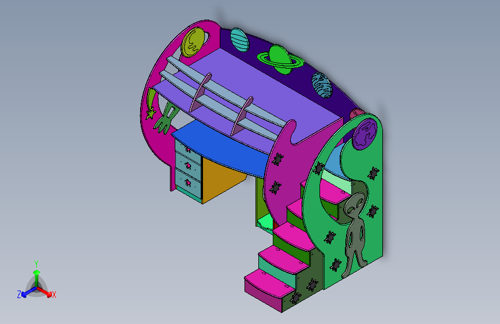Select the left pink shelf divider
The image size is (500, 324).
coord(200,92)
